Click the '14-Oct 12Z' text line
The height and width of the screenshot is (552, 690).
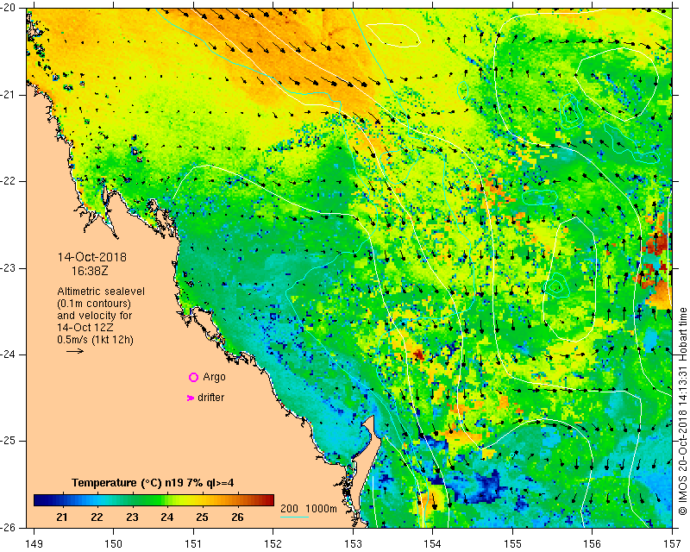(84, 328)
